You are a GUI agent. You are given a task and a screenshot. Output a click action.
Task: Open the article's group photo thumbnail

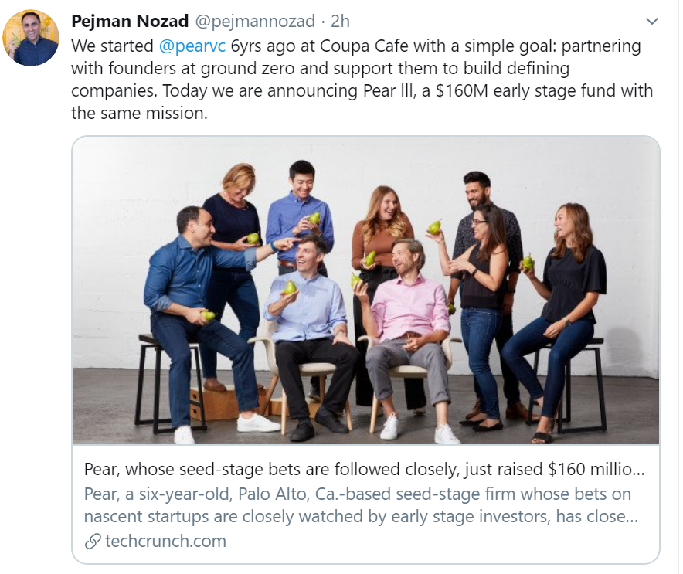[365, 290]
